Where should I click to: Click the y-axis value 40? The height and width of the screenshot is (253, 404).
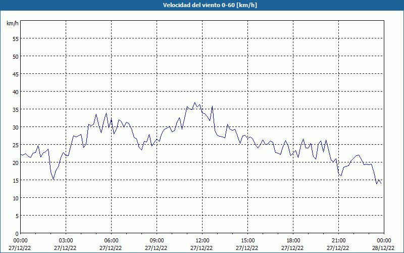[x=16, y=92]
